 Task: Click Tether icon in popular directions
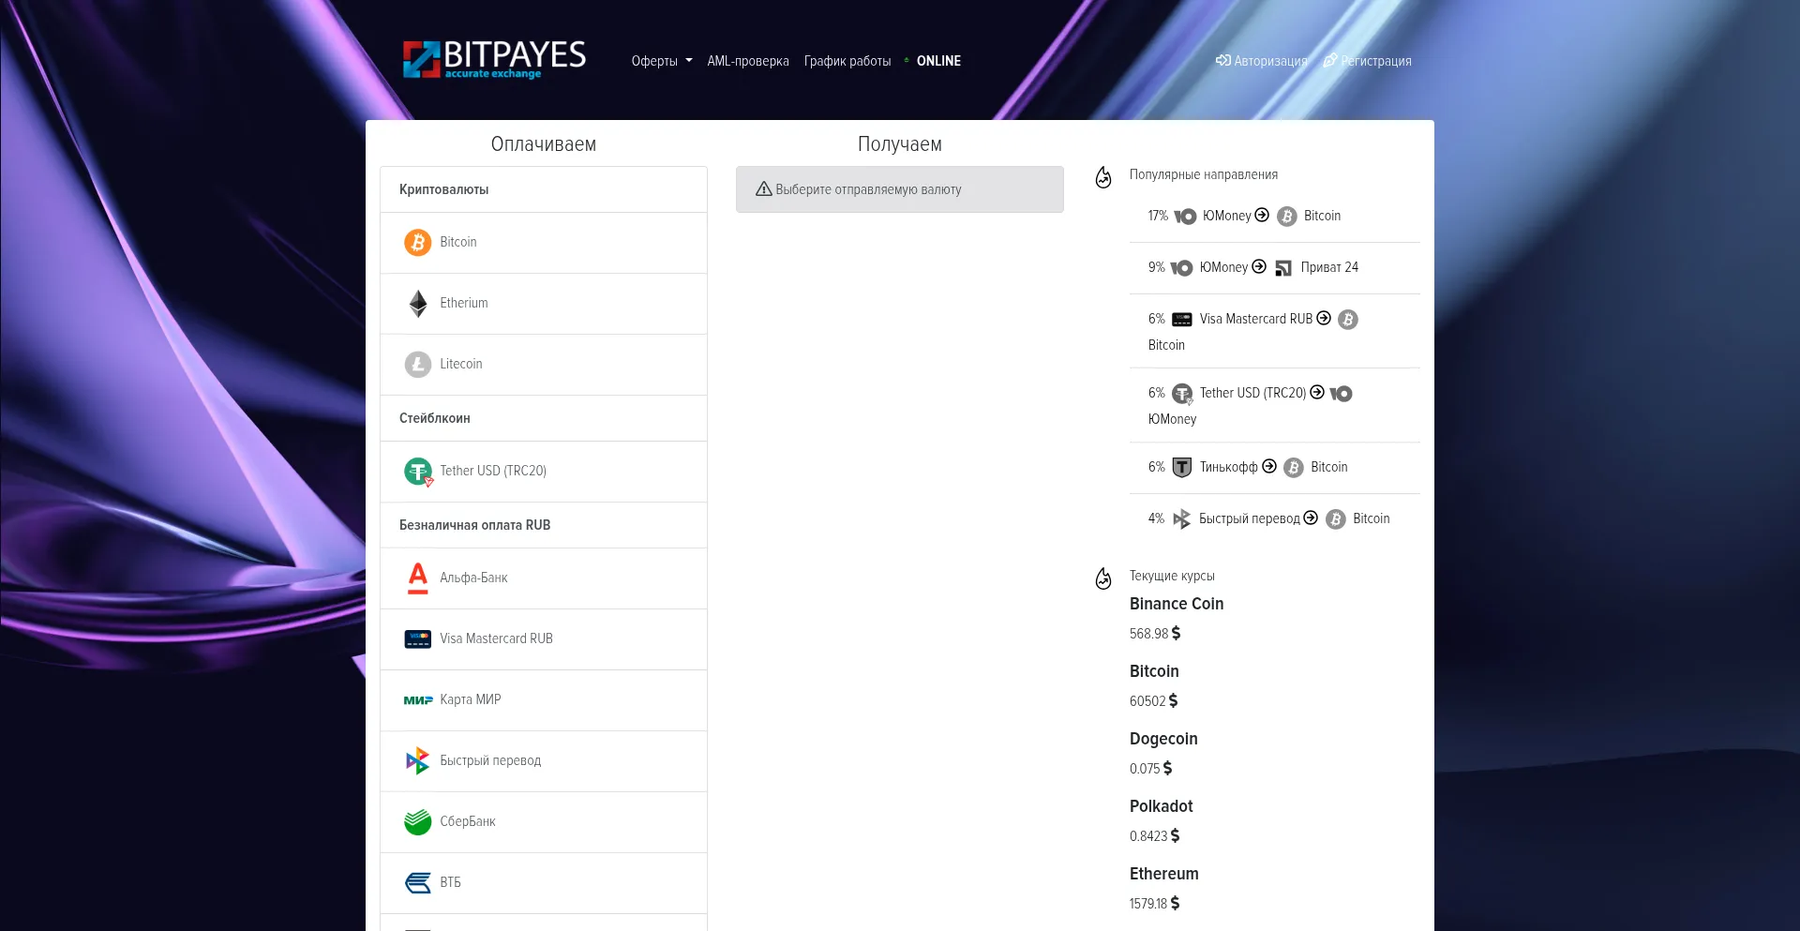[x=1183, y=394]
